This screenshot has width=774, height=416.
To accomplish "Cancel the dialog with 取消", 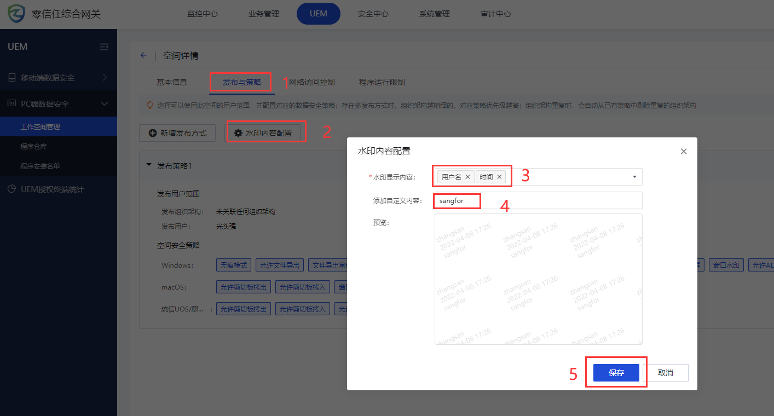I will click(x=666, y=373).
